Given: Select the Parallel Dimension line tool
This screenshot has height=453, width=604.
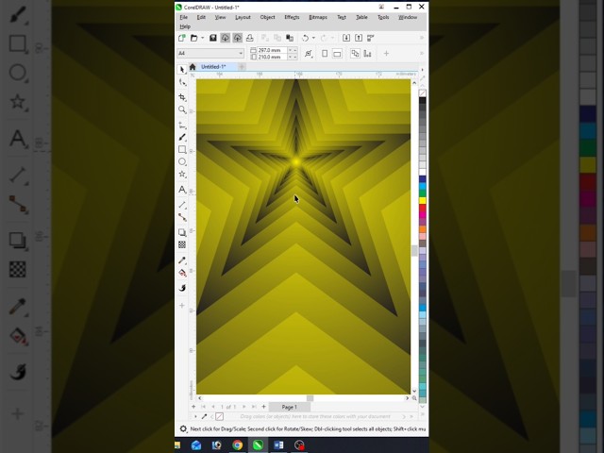Looking at the screenshot, I should click(x=182, y=205).
